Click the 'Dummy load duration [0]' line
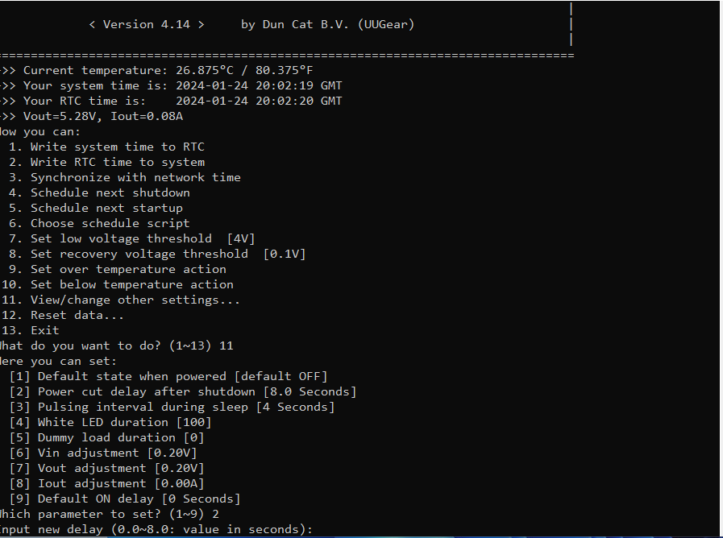The image size is (723, 538). (x=121, y=437)
